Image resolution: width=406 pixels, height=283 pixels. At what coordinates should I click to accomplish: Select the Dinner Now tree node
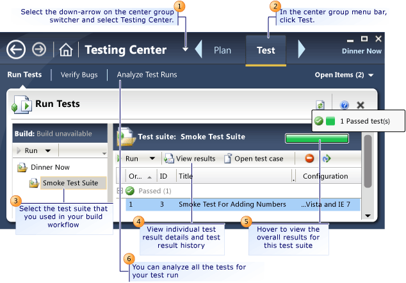click(50, 167)
